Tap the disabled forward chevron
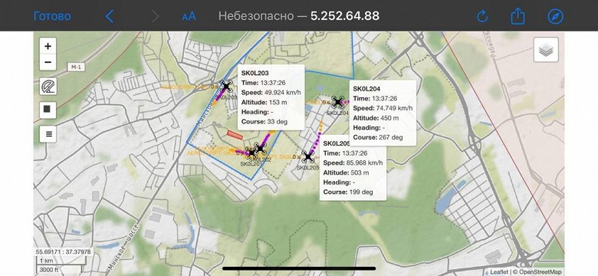Image resolution: width=598 pixels, height=276 pixels. point(155,16)
